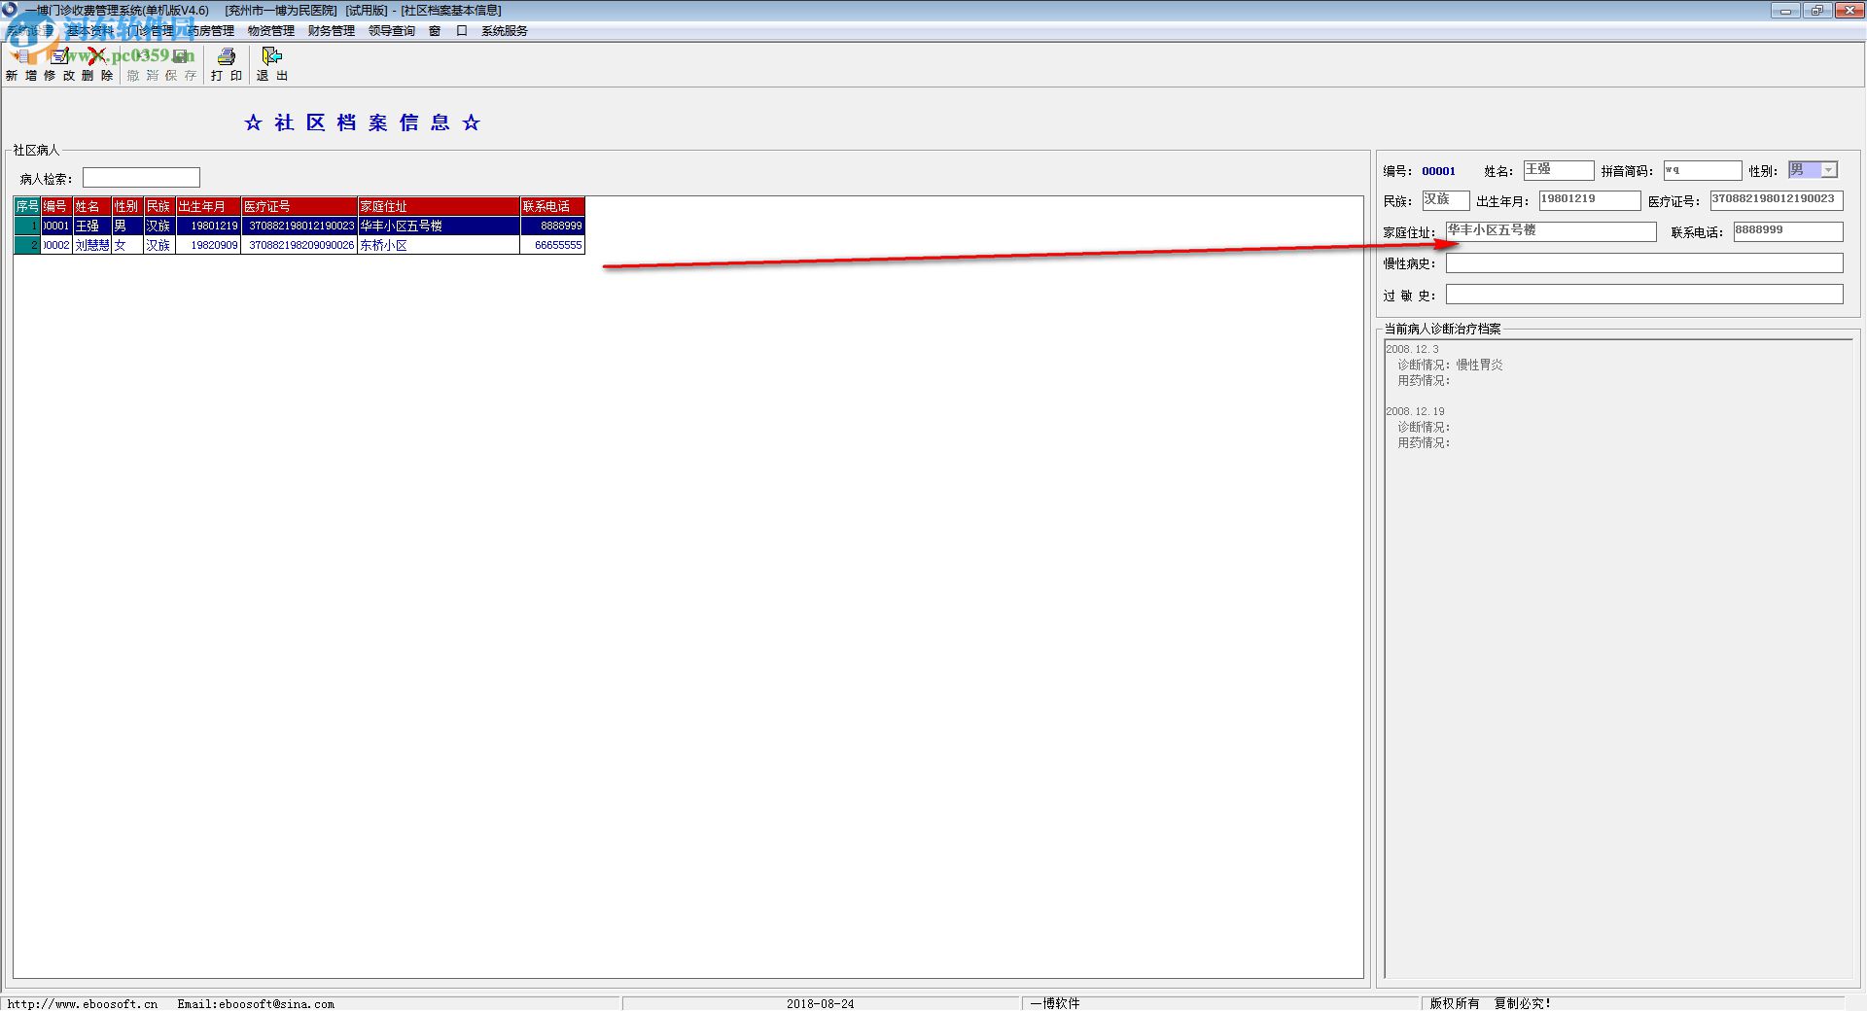Minimize the application window
This screenshot has width=1867, height=1011.
click(1785, 11)
